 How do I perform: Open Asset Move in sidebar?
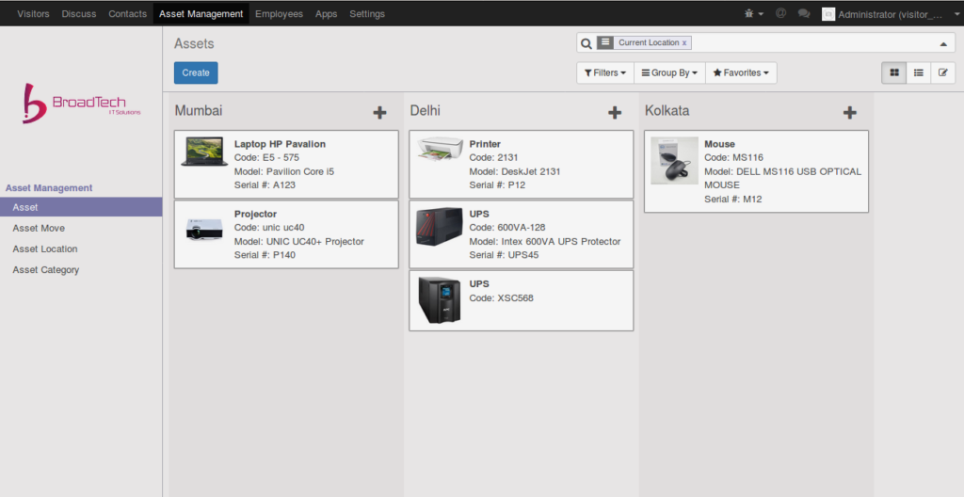pos(39,228)
